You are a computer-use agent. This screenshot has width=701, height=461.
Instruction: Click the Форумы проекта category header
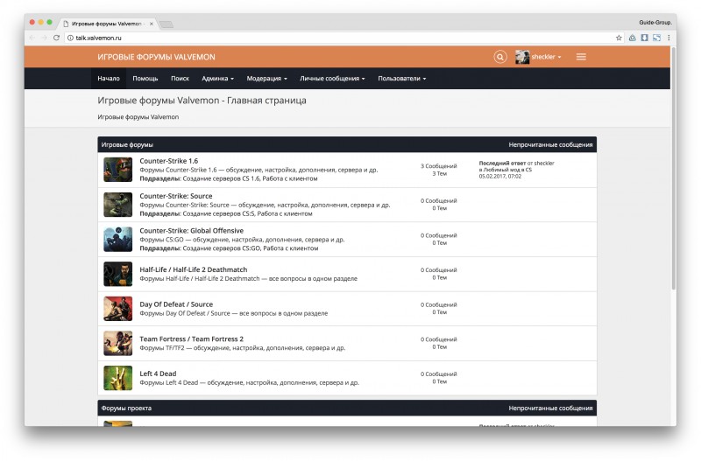click(126, 408)
